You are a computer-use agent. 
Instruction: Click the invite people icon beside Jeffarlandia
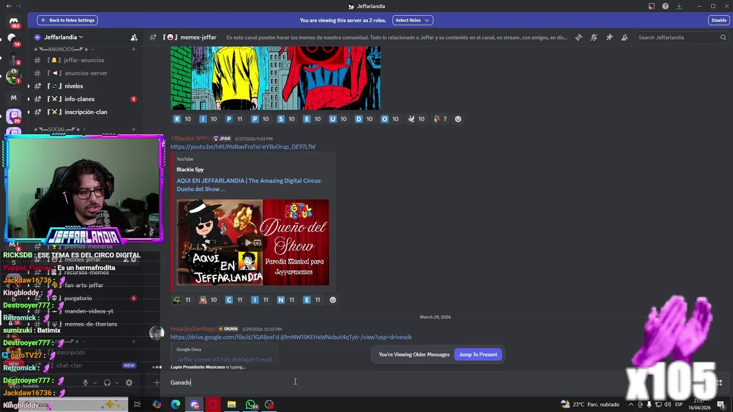[x=134, y=37]
